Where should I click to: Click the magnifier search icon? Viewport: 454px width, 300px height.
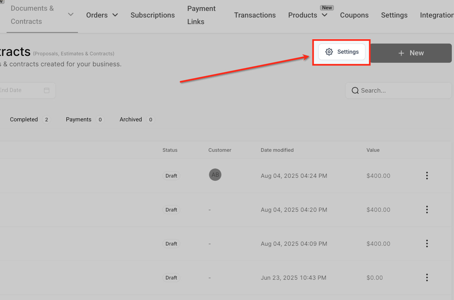pos(355,90)
